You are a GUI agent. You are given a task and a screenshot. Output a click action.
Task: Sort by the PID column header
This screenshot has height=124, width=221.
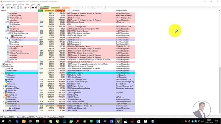69,11
